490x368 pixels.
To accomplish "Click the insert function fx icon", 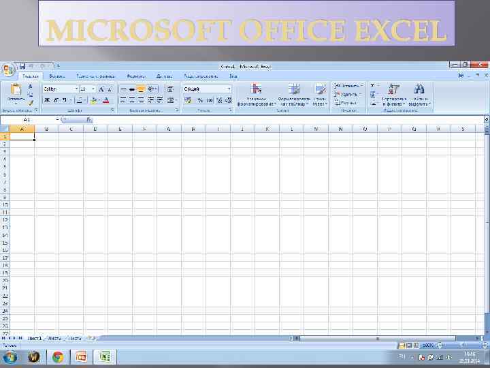I will pos(88,120).
